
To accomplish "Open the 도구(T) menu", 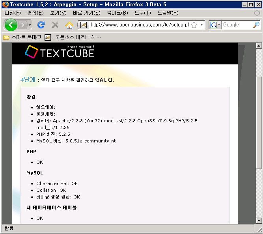I will coord(143,13).
